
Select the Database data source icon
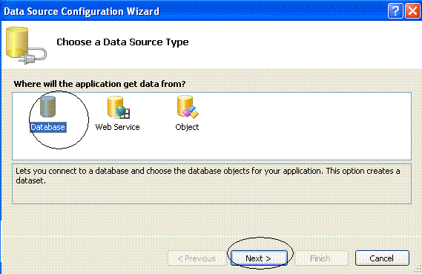coord(48,107)
